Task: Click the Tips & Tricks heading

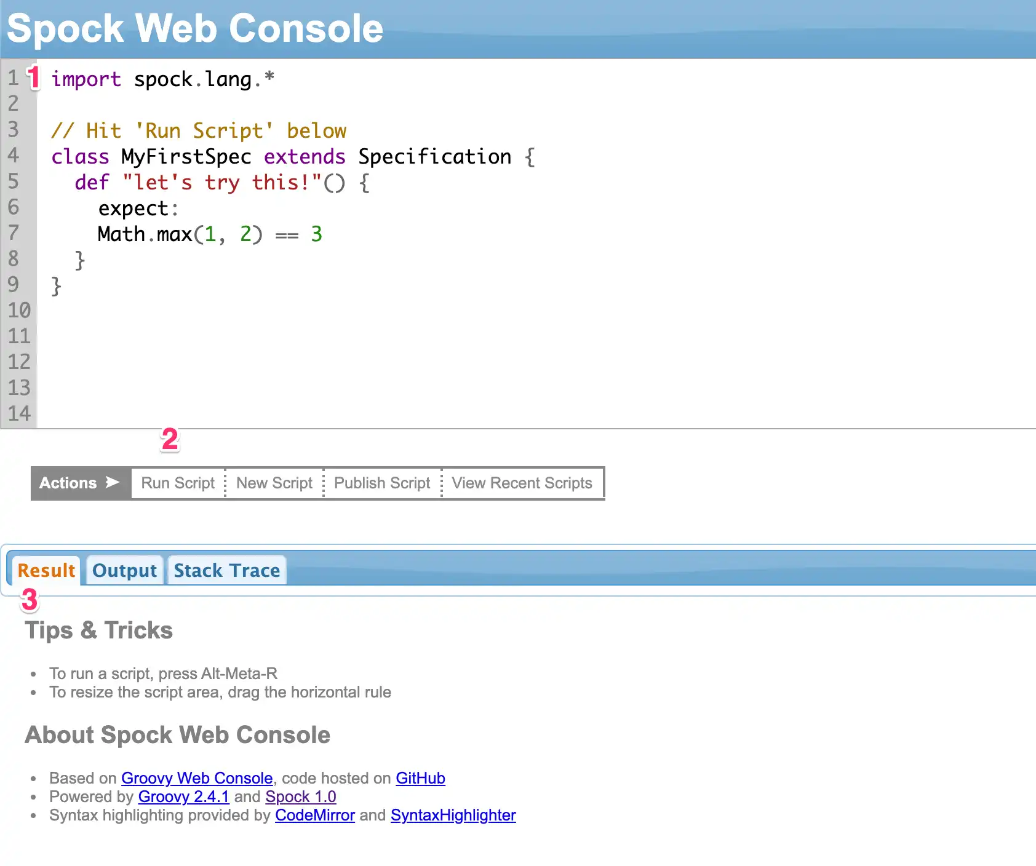Action: point(98,630)
